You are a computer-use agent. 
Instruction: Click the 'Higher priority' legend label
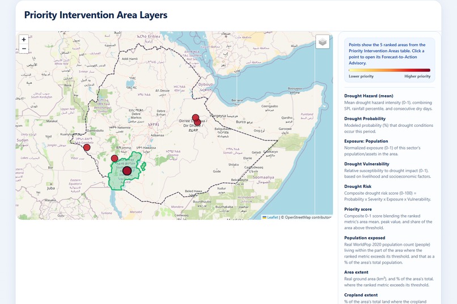(417, 76)
